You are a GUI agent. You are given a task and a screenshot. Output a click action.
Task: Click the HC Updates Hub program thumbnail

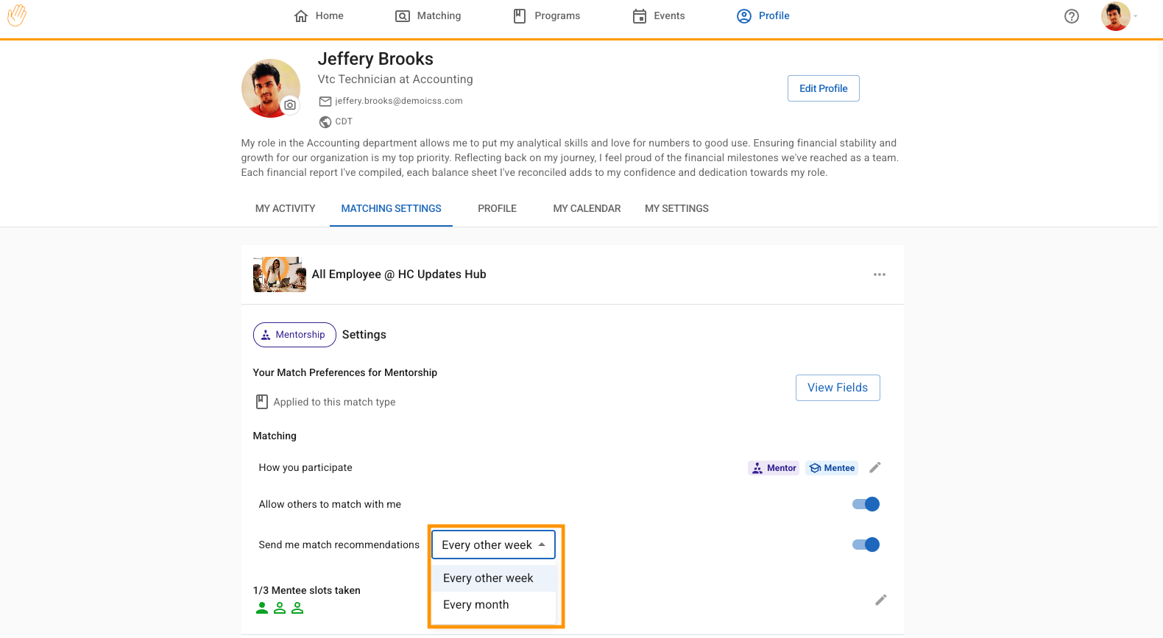click(x=279, y=274)
